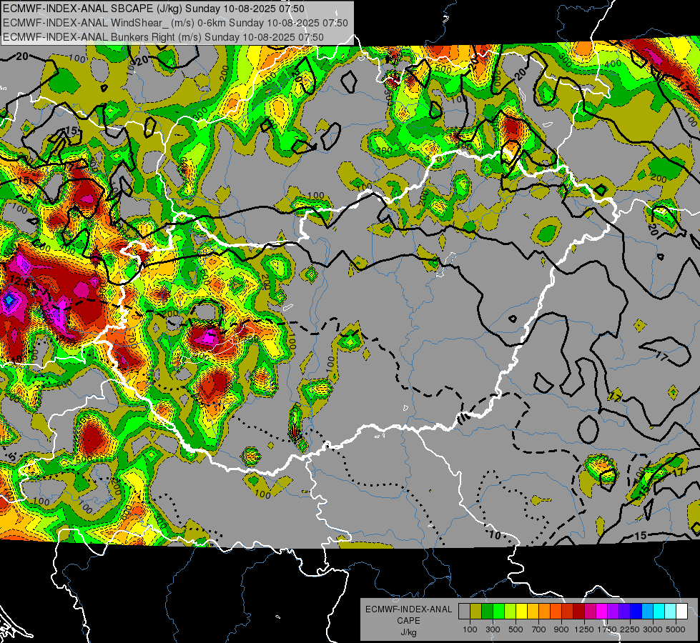Select the WindShear 0-6km title line

coord(175,23)
